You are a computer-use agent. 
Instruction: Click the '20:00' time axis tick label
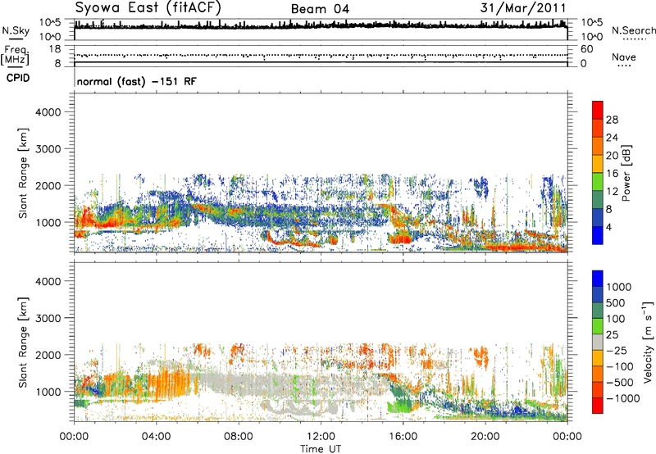click(x=485, y=437)
